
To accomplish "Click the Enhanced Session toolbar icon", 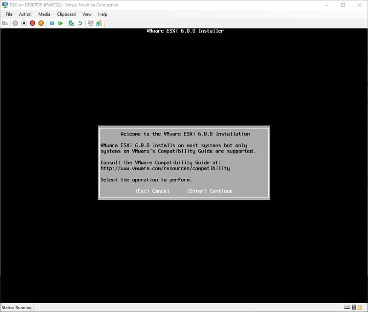I will point(91,23).
